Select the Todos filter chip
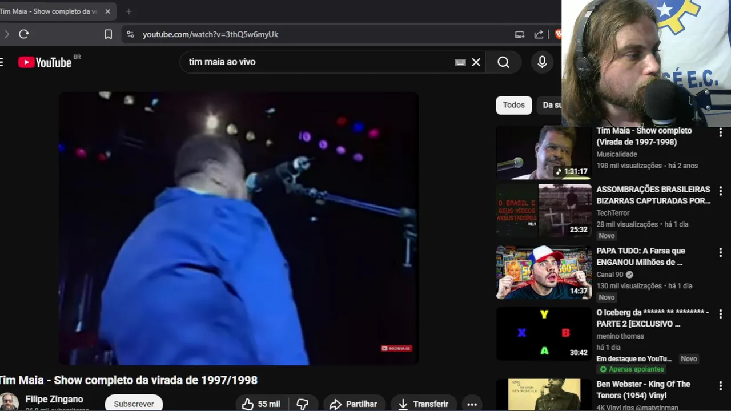Image resolution: width=731 pixels, height=411 pixels. coord(514,105)
